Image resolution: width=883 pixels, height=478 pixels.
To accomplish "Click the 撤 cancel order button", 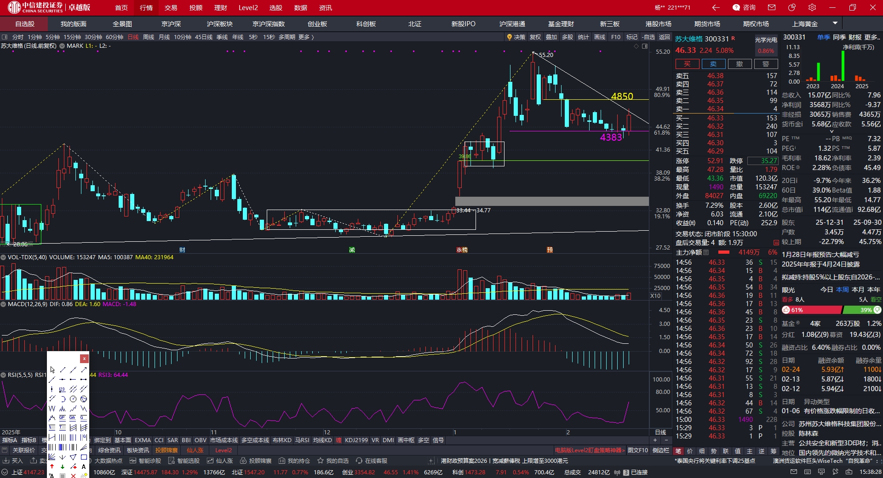I will 740,64.
